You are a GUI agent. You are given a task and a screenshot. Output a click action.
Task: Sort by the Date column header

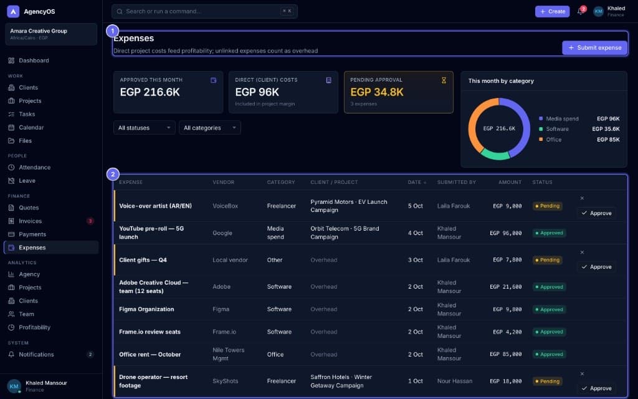417,182
